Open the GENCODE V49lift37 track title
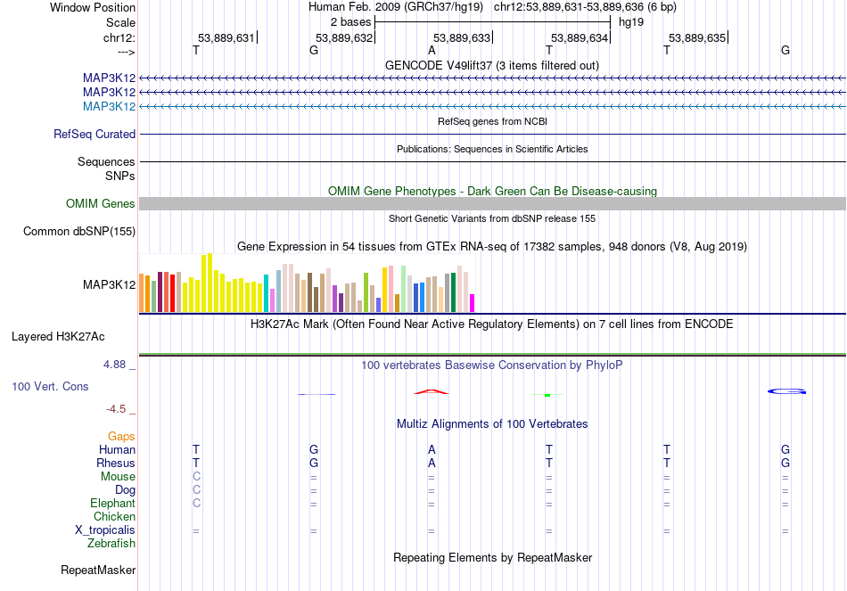This screenshot has height=591, width=847. (x=491, y=65)
